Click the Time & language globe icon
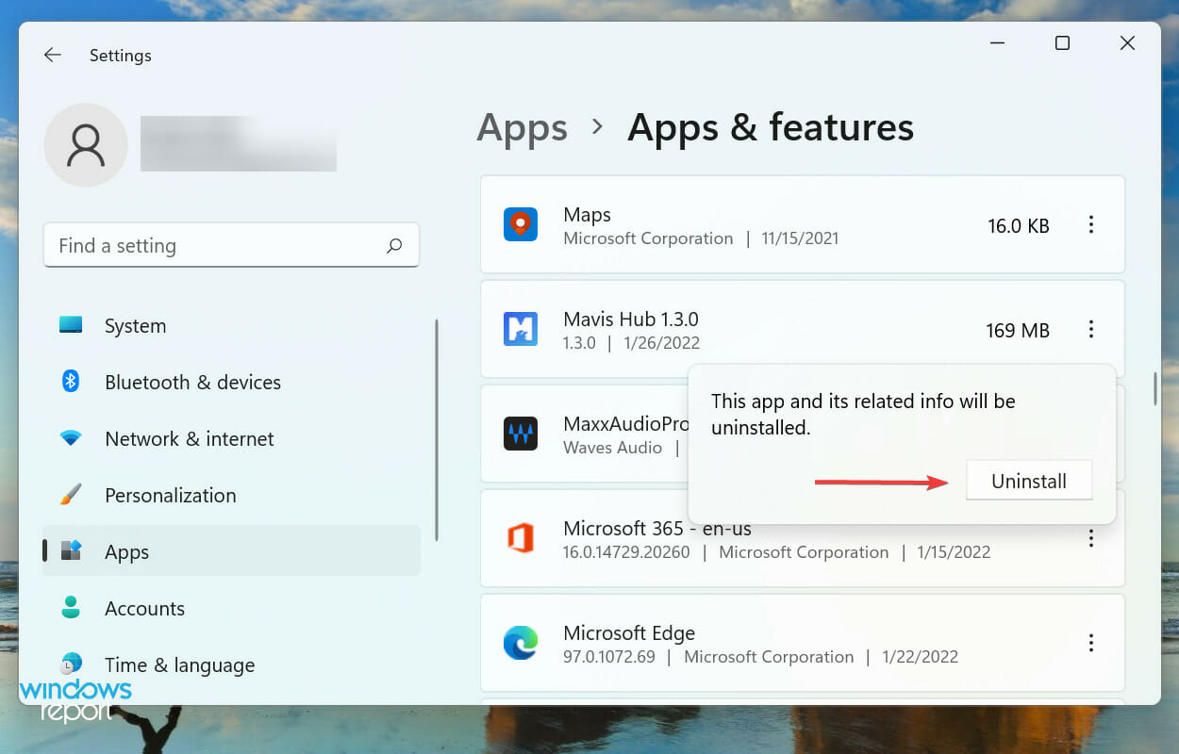Viewport: 1179px width, 754px height. coord(71,664)
